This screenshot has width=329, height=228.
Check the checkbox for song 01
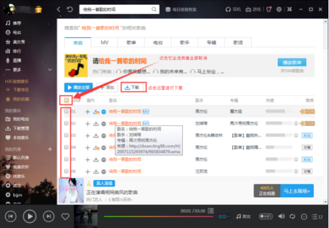click(x=67, y=111)
